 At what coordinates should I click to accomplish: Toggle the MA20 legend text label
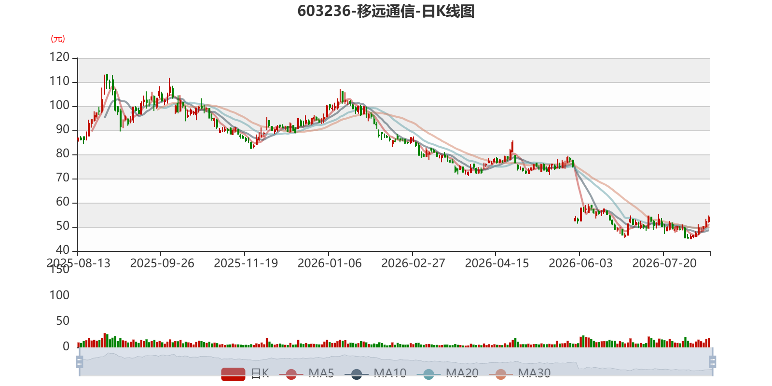(x=462, y=373)
